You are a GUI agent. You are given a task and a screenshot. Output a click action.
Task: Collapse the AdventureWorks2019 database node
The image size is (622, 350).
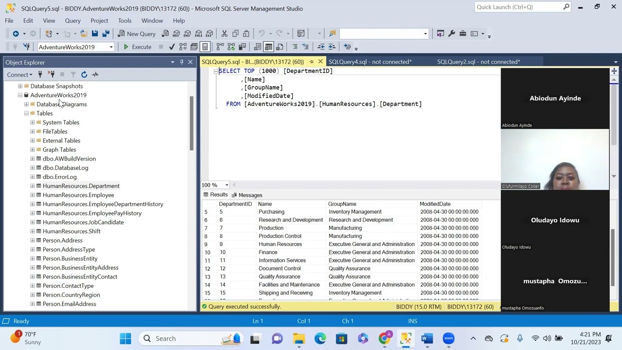(20, 95)
